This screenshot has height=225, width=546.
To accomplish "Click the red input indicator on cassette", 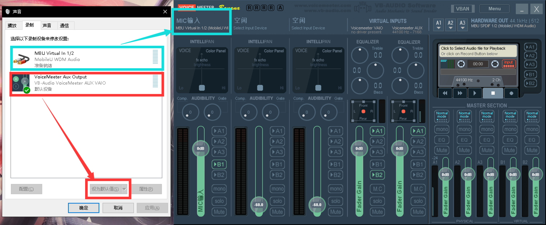I will coord(509,64).
